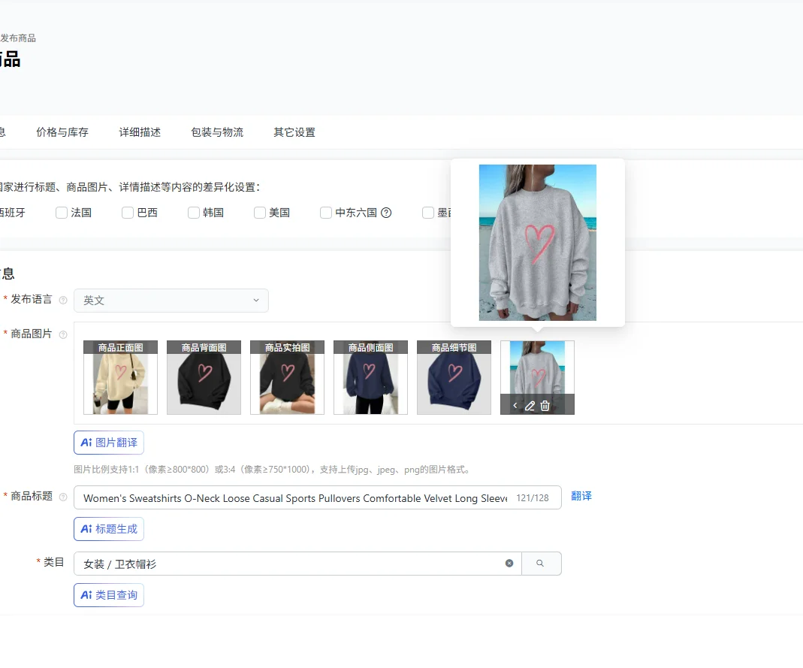Click the question-mark icon beside 发布语言
803x668 pixels.
[62, 298]
